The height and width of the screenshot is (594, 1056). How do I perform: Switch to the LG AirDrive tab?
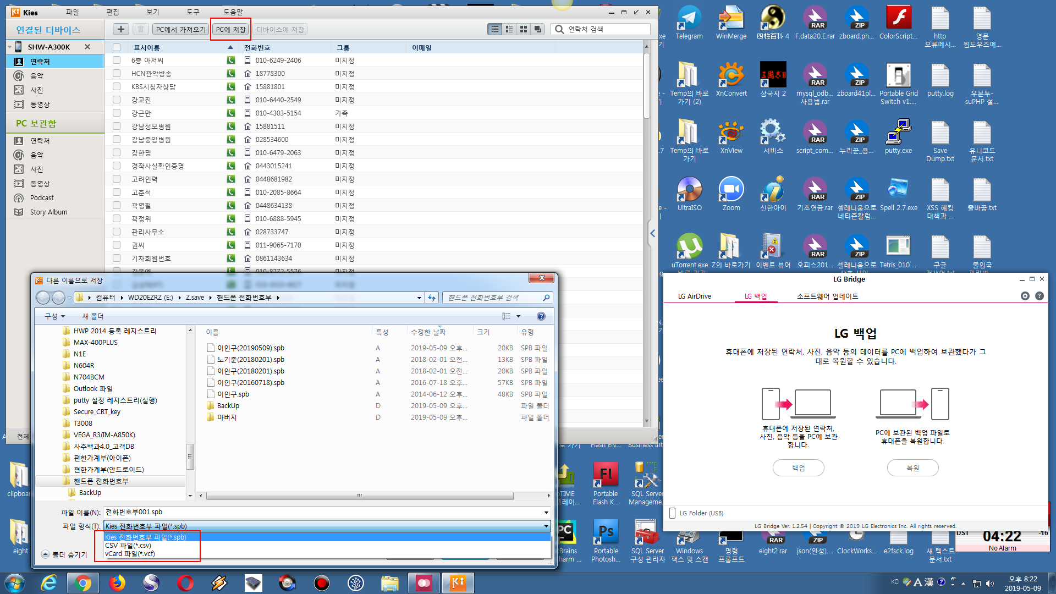point(694,296)
